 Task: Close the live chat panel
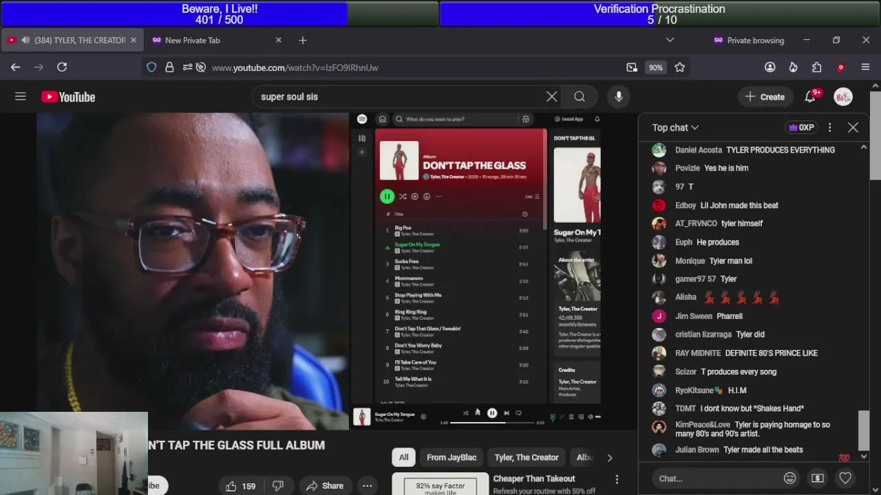point(853,127)
